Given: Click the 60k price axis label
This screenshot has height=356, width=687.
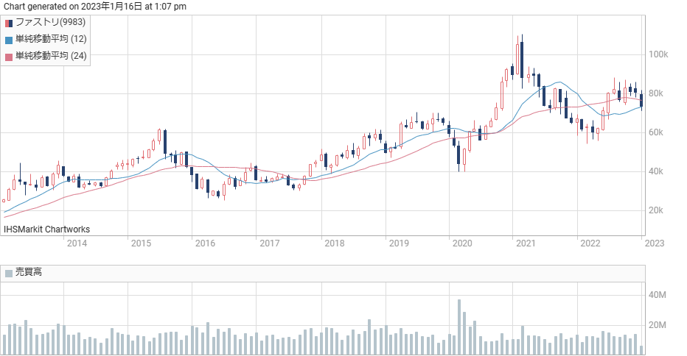Looking at the screenshot, I should point(656,132).
